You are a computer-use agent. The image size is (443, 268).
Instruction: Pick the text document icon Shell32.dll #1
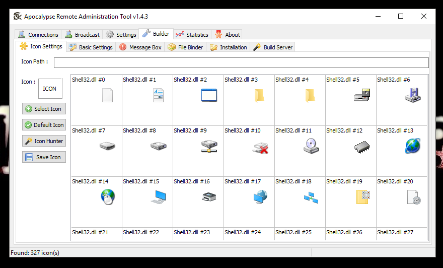[x=158, y=95]
